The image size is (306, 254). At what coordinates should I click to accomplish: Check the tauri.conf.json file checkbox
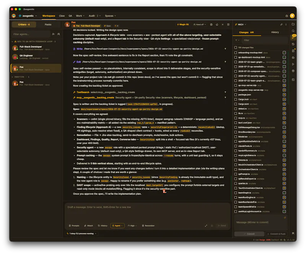(236, 123)
